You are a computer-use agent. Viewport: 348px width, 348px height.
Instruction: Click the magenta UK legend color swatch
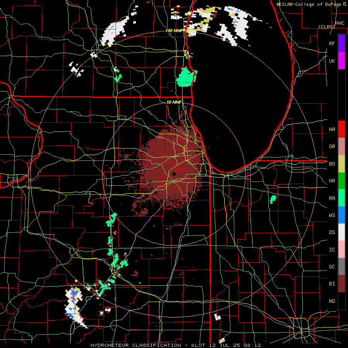(x=341, y=61)
